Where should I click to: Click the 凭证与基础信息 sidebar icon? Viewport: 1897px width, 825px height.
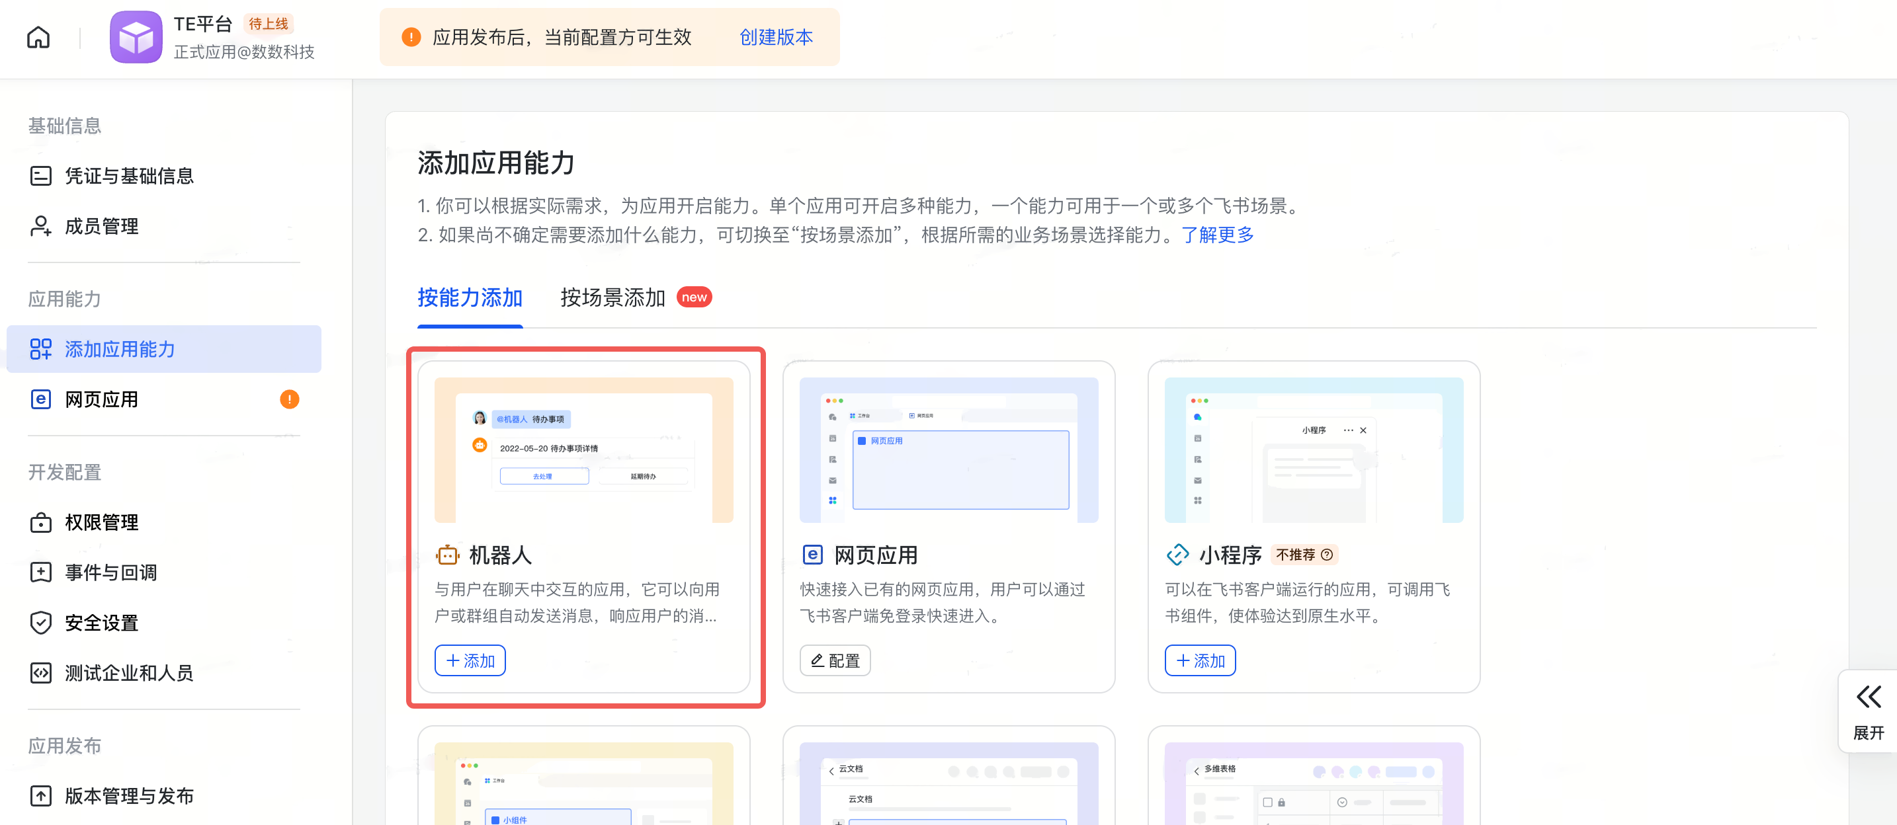point(40,176)
